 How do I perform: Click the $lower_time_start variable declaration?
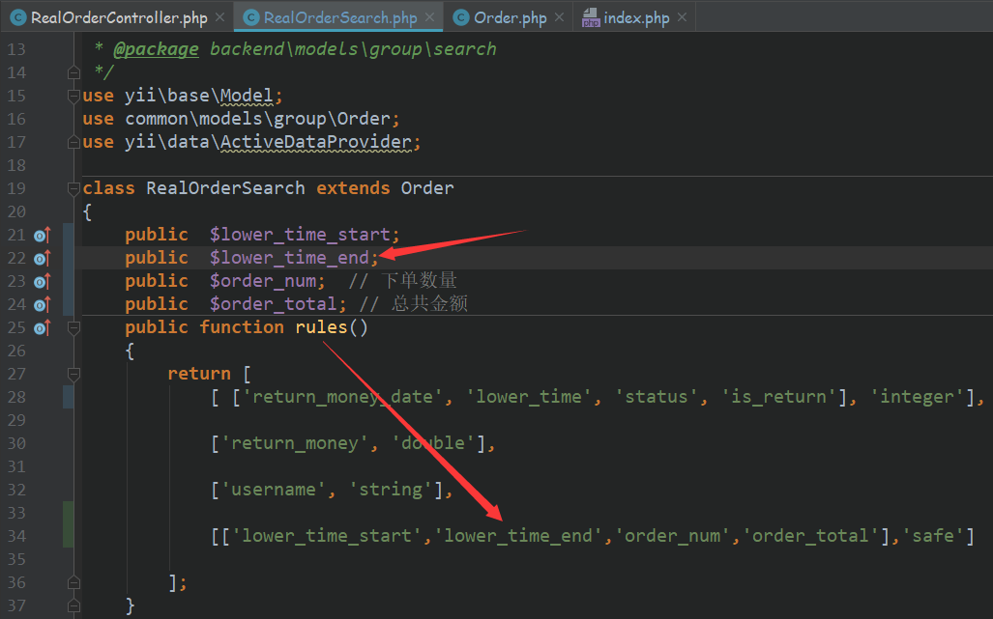pyautogui.click(x=300, y=235)
